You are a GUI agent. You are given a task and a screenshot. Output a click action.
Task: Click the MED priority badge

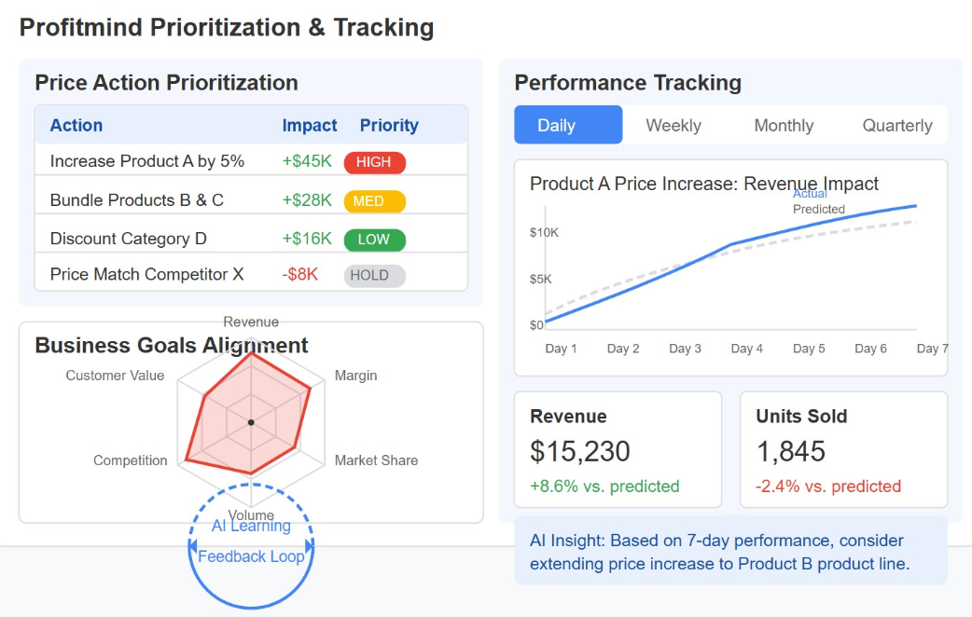point(374,201)
